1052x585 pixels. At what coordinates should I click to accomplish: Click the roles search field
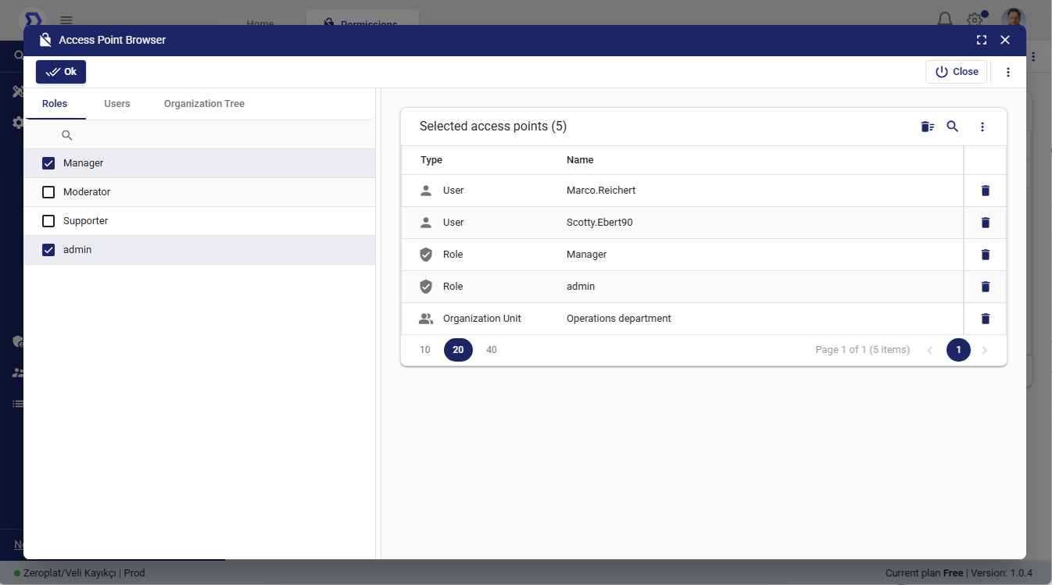(x=211, y=135)
